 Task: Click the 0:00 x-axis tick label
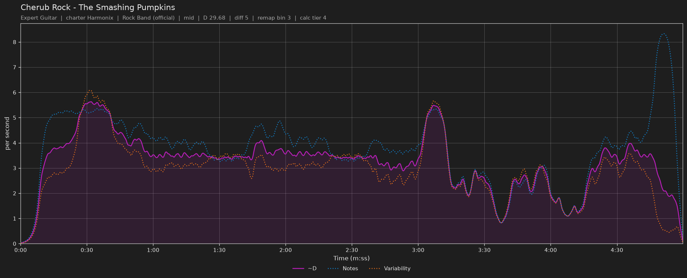[x=21, y=250]
